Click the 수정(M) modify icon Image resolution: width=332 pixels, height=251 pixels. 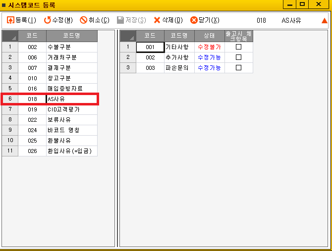(x=48, y=20)
